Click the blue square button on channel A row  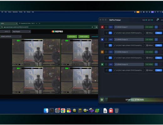pyautogui.click(x=156, y=27)
